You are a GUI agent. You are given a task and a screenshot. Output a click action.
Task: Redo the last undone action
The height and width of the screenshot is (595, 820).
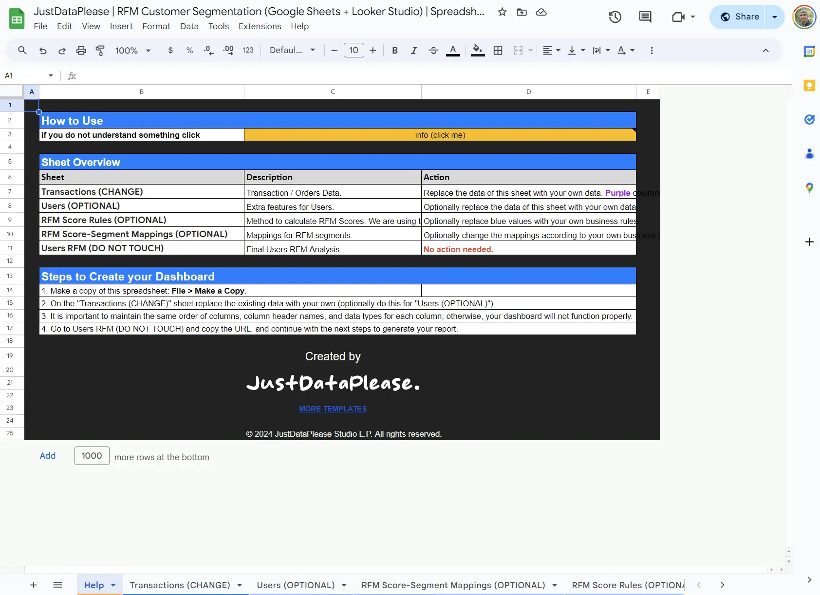coord(62,50)
